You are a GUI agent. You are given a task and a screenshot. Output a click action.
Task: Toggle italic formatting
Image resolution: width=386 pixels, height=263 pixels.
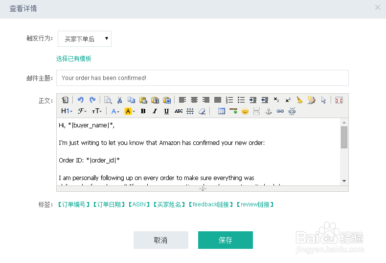[x=155, y=111]
